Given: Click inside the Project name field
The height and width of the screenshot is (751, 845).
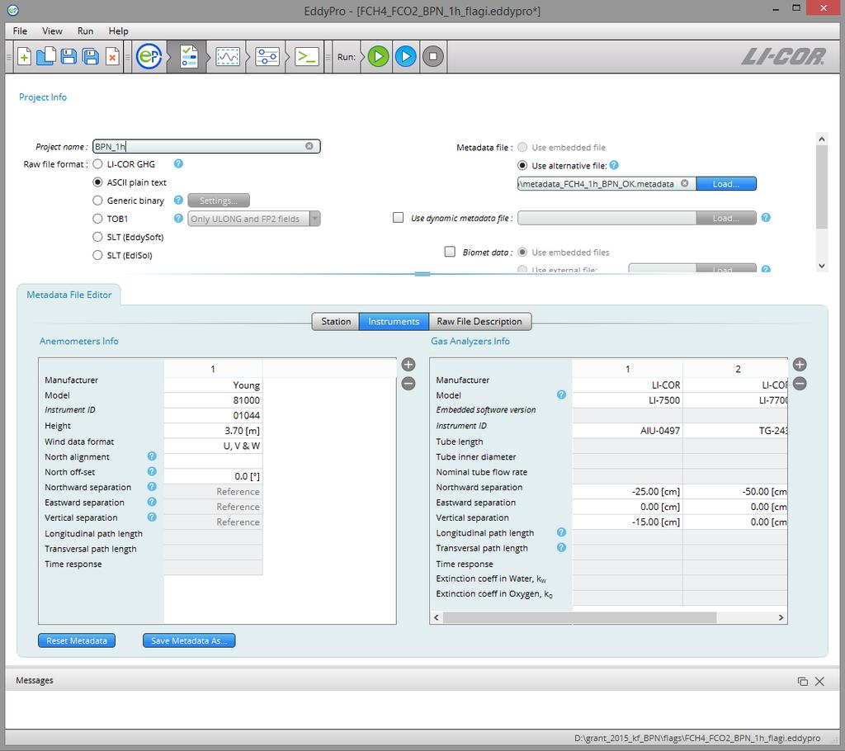Looking at the screenshot, I should click(x=205, y=146).
